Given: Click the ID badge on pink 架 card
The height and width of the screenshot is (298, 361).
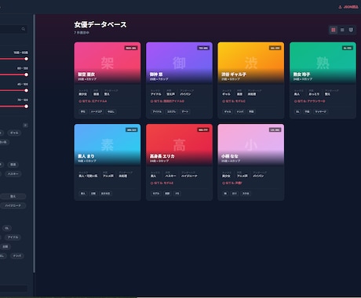Looking at the screenshot, I should pos(131,48).
